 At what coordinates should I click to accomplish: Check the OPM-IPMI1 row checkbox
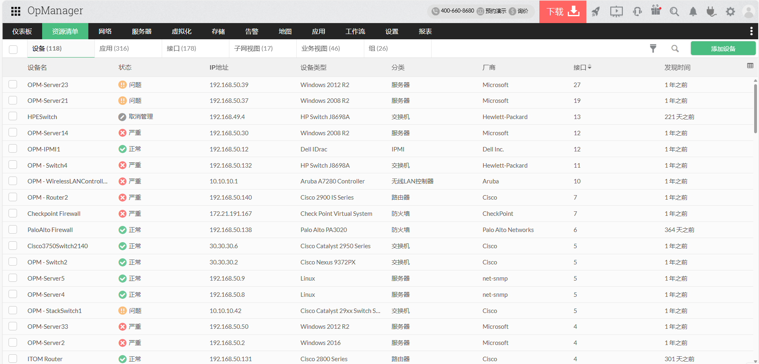pos(13,149)
